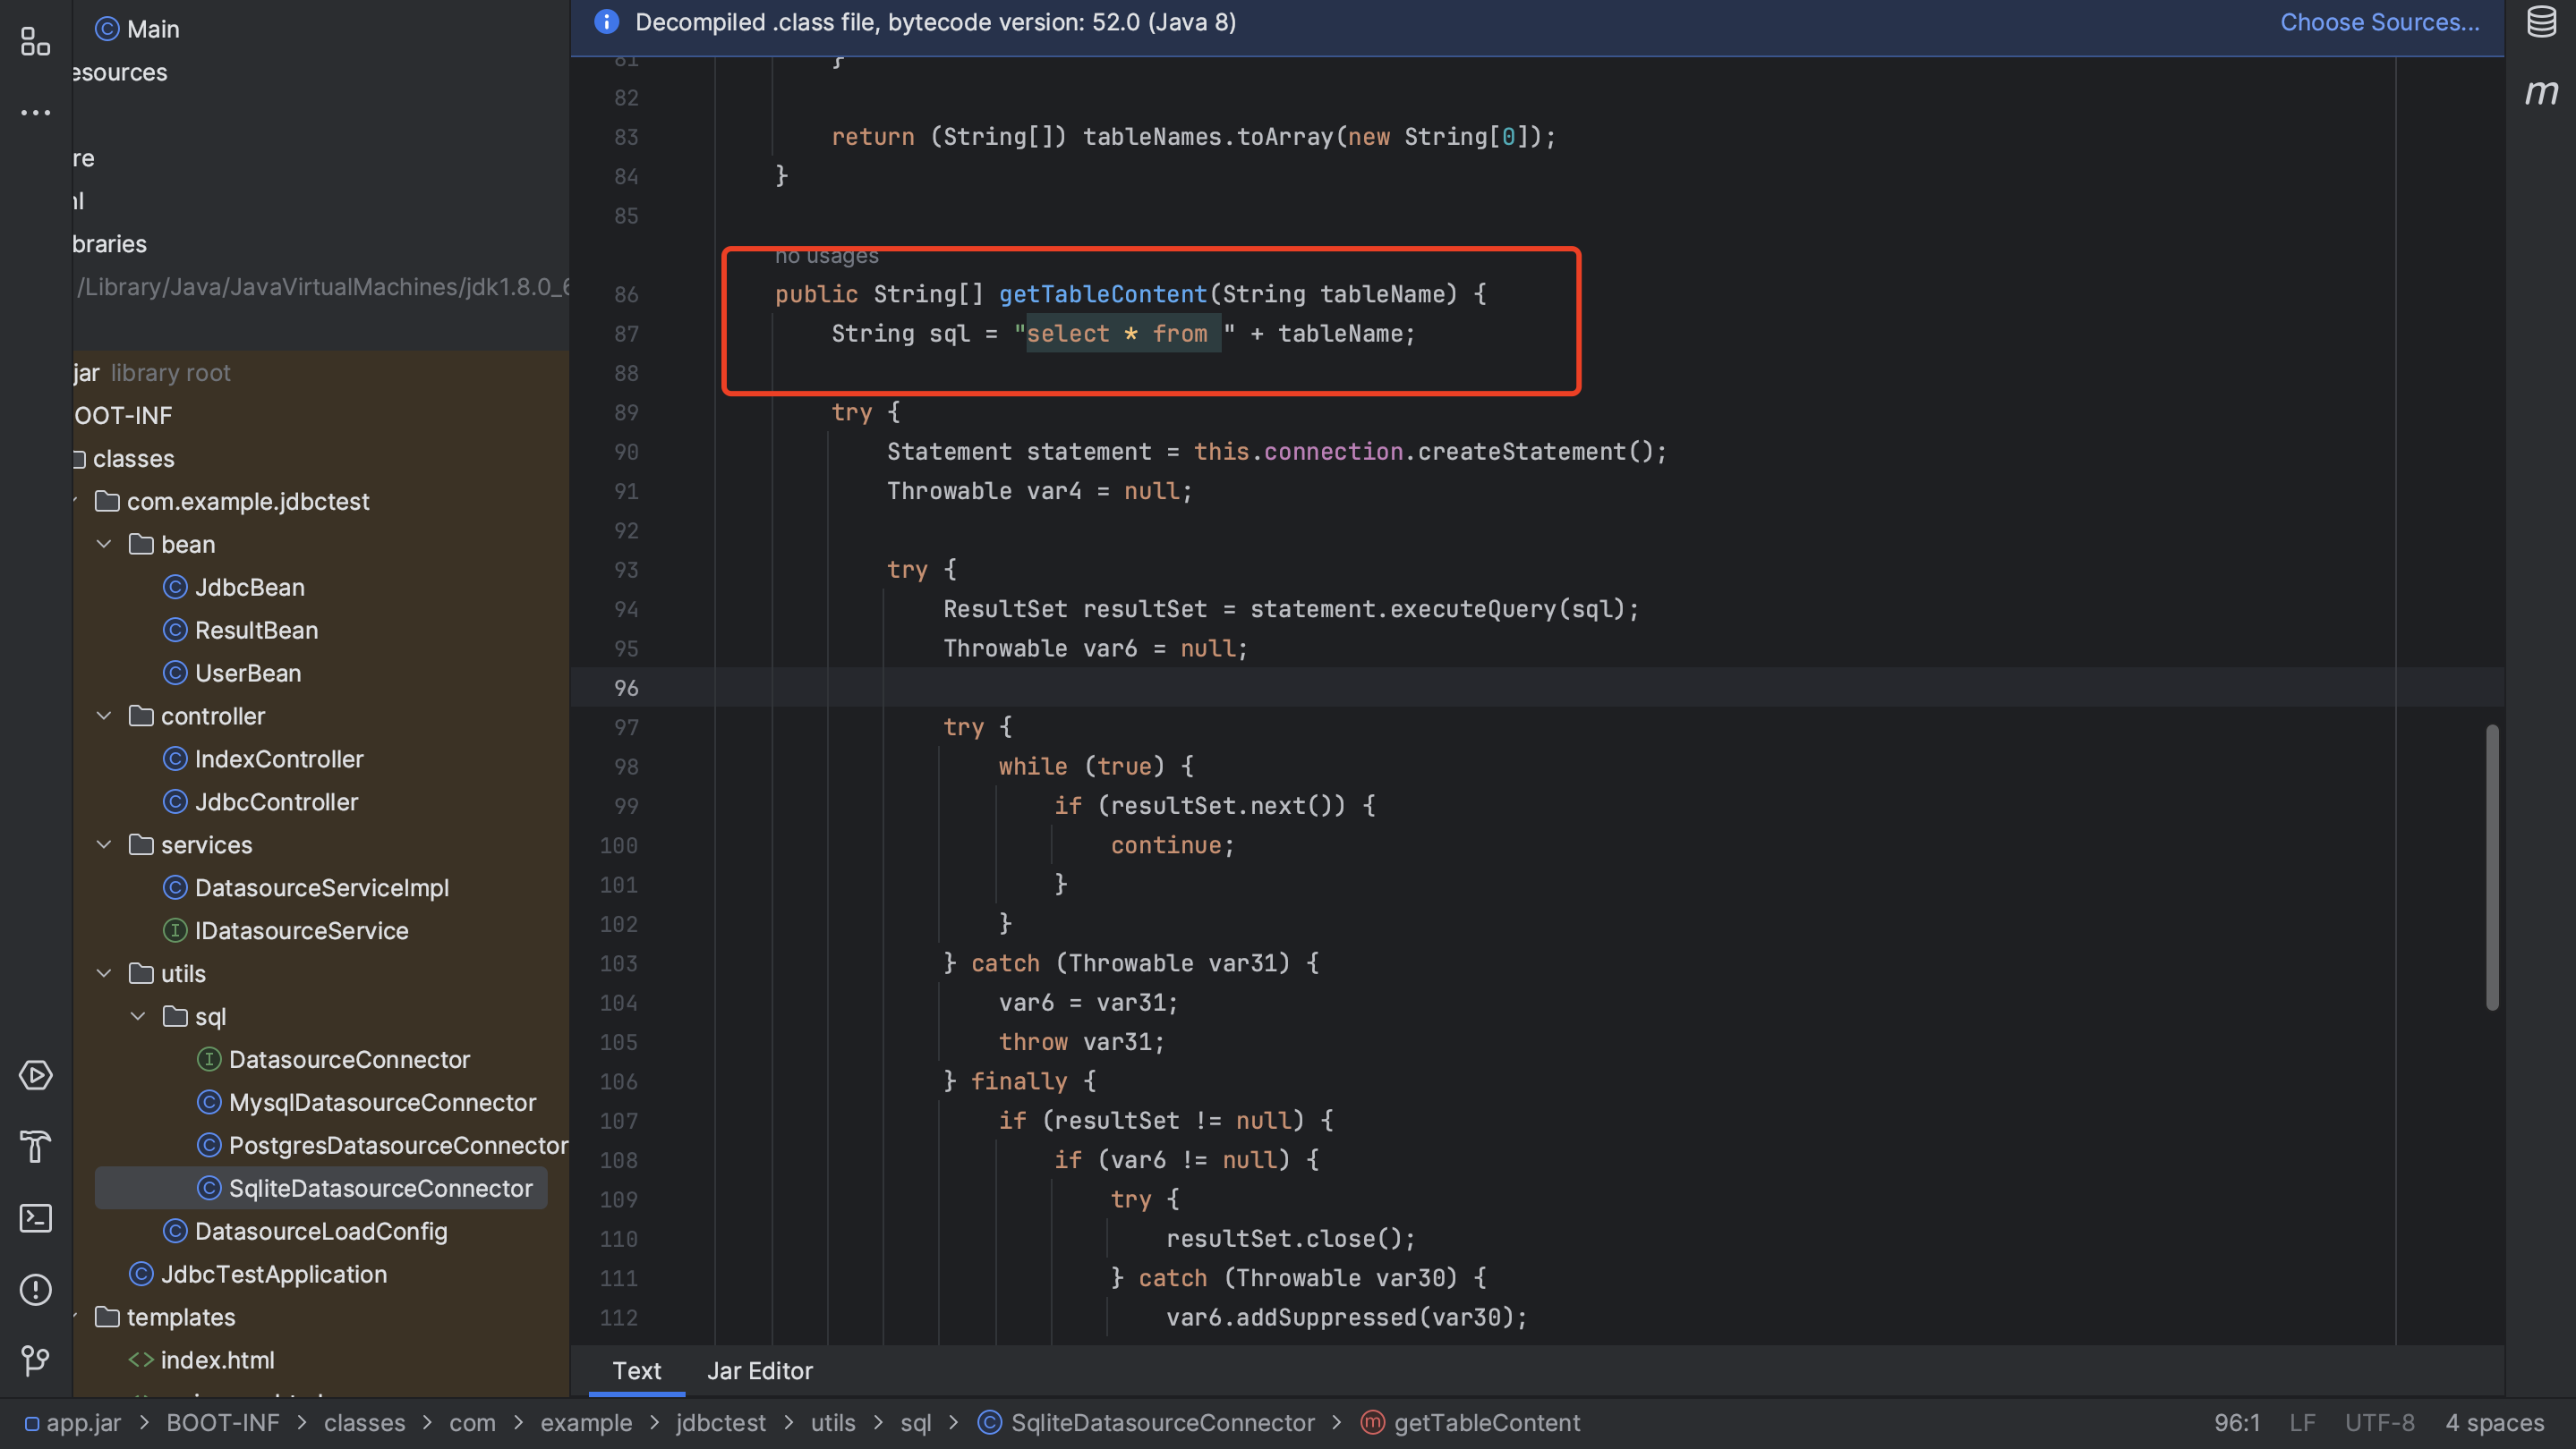
Task: Select DatasourceLoadConfig in project tree
Action: [321, 1231]
